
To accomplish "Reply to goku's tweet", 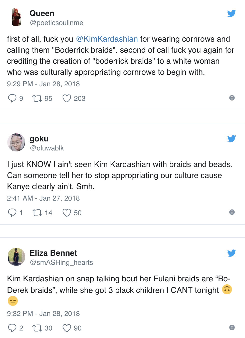I will (12, 213).
